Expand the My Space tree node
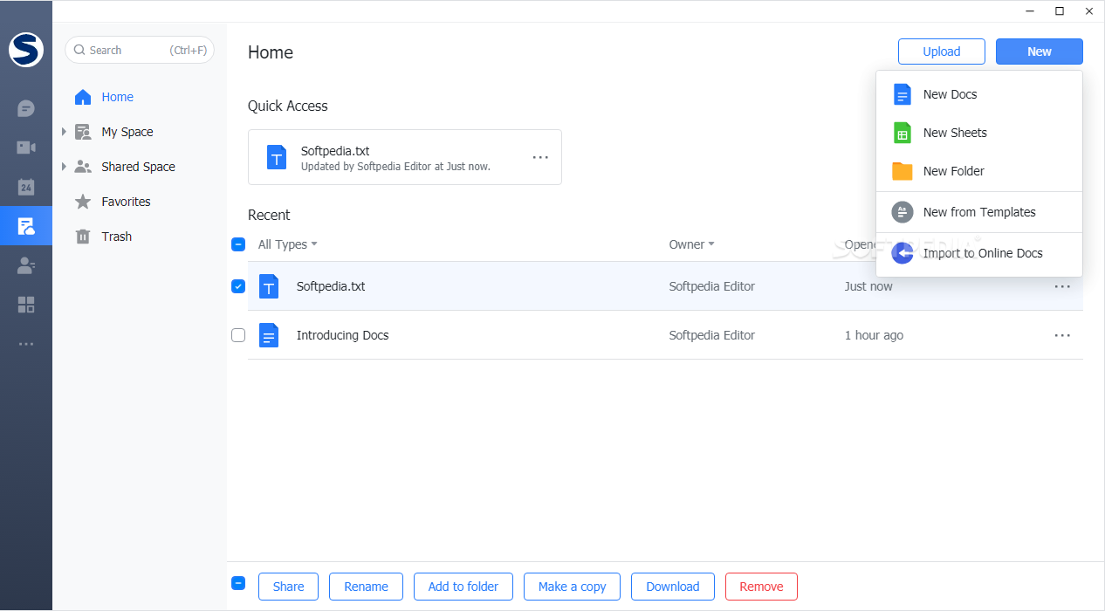The image size is (1105, 611). [x=64, y=132]
